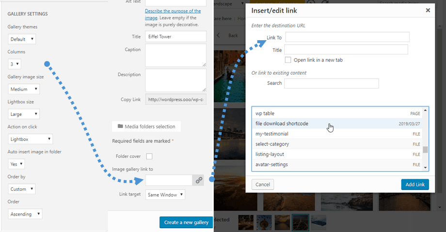
Task: Select the Lightbox size dropdown
Action: pos(24,114)
